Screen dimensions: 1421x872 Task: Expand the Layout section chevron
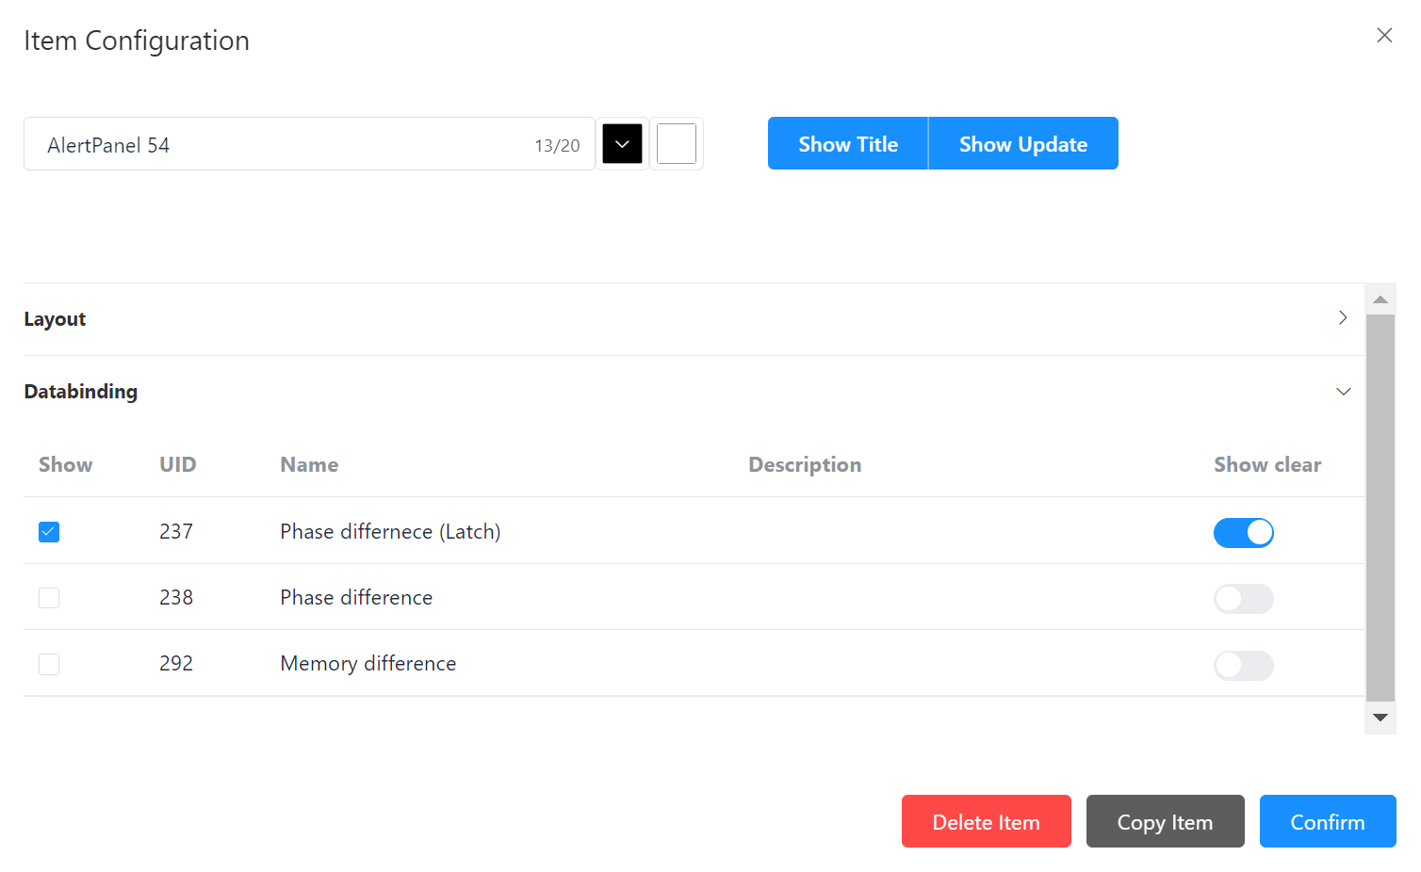(x=1343, y=318)
